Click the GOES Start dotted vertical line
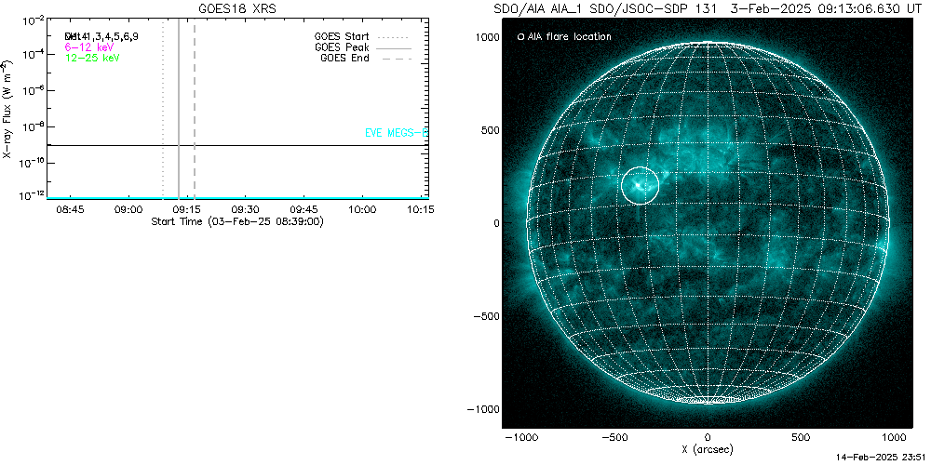Screen dimensions: 931x465 [x=163, y=109]
